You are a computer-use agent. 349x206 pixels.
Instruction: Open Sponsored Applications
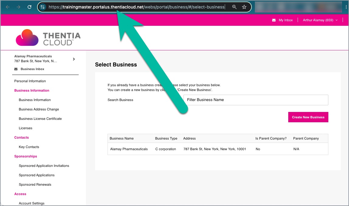(x=37, y=175)
